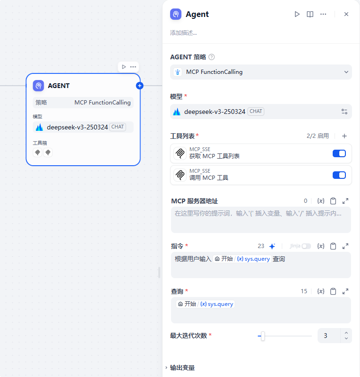Click the prompt generator sparkle icon in 指令
360x377 pixels.
[x=272, y=246]
